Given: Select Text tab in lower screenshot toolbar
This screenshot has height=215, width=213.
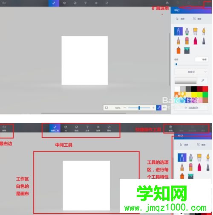Looking at the screenshot, I should (87, 128).
